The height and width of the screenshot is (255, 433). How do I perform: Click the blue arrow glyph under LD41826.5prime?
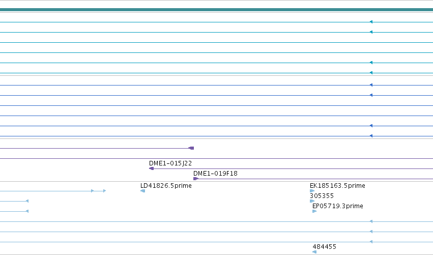pyautogui.click(x=143, y=191)
